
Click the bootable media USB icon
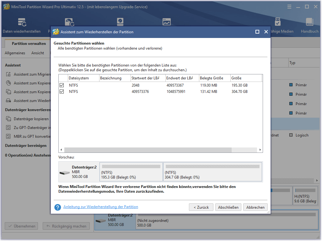click(x=278, y=22)
